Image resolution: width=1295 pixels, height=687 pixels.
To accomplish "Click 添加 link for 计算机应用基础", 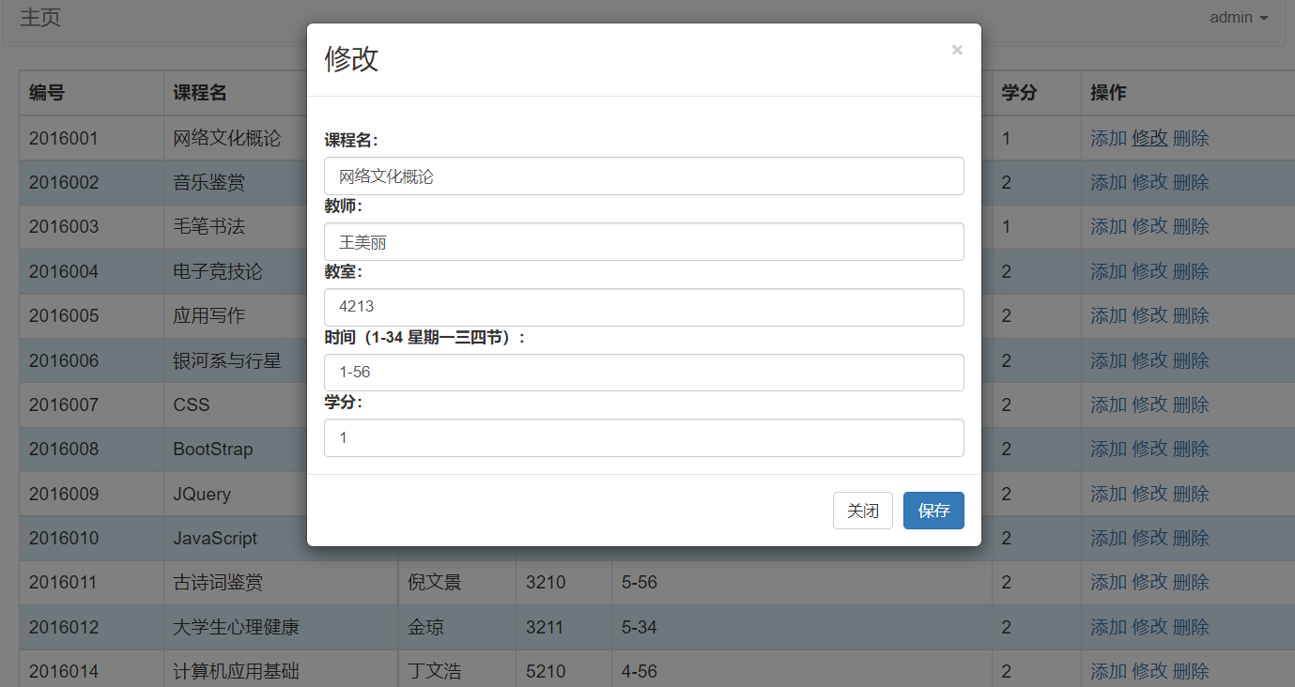I will [x=1108, y=671].
